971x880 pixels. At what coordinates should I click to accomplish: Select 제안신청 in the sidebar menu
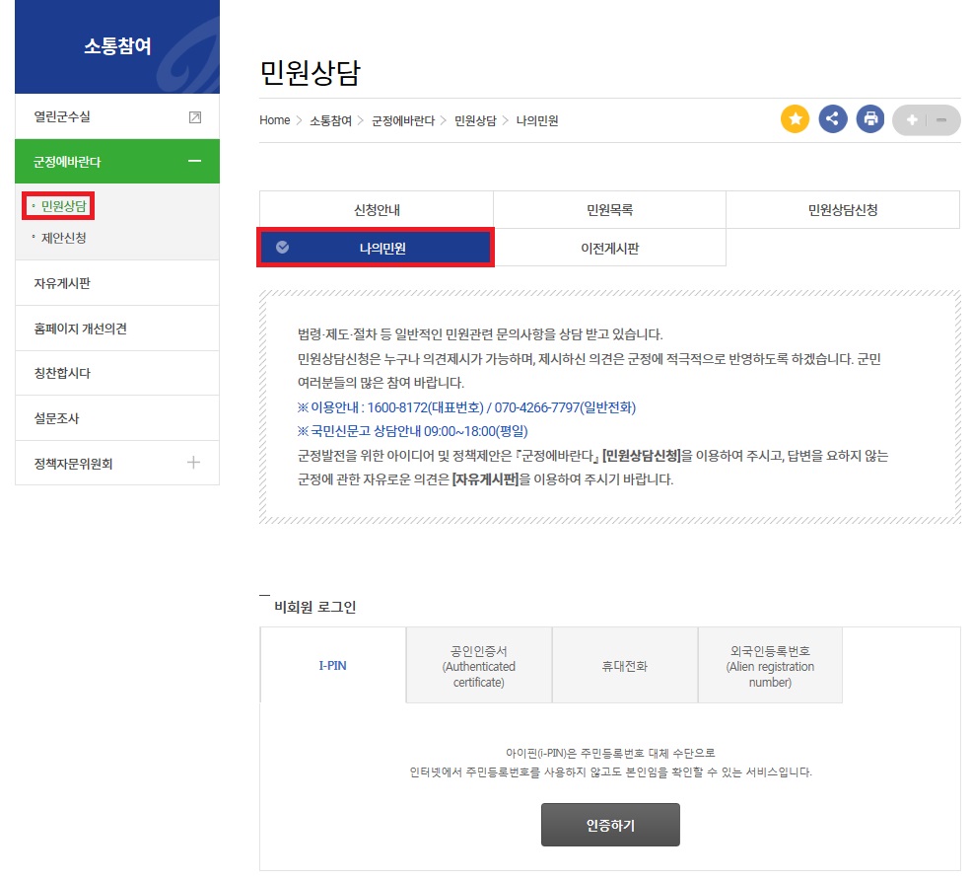tap(61, 237)
